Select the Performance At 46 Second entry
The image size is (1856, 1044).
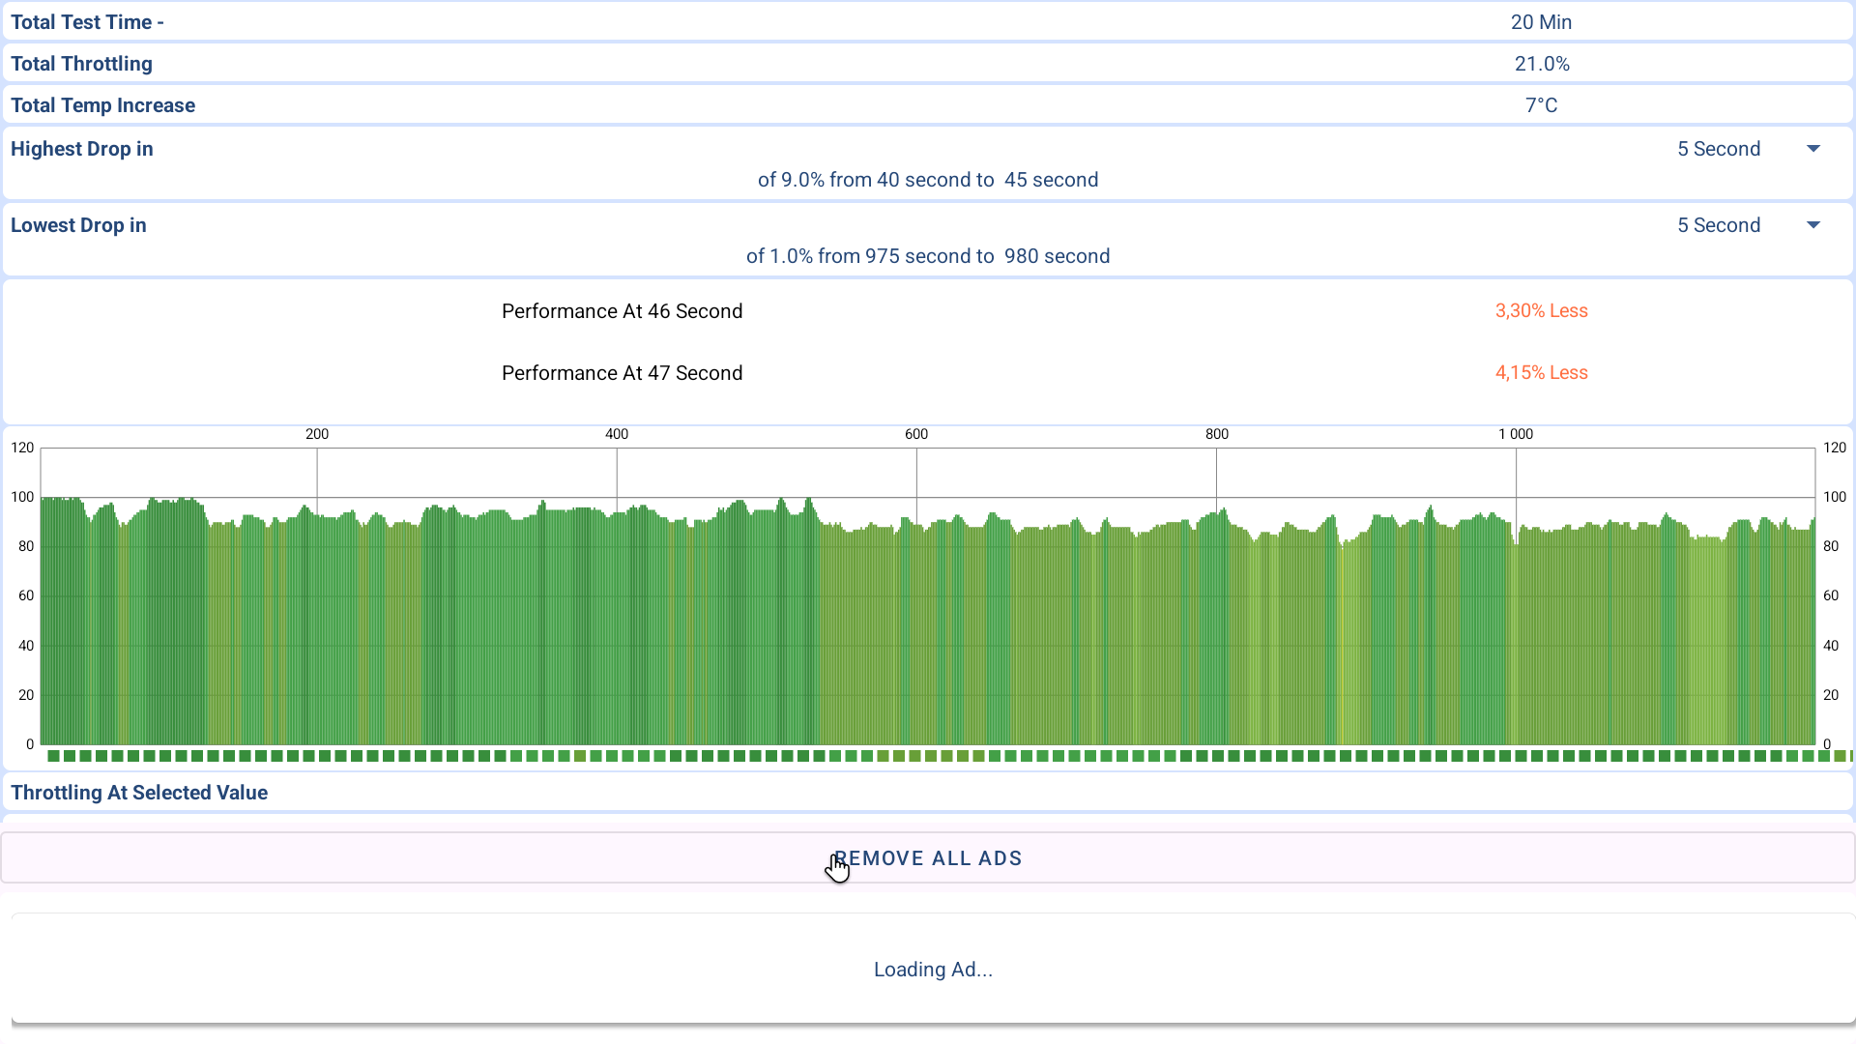[622, 311]
